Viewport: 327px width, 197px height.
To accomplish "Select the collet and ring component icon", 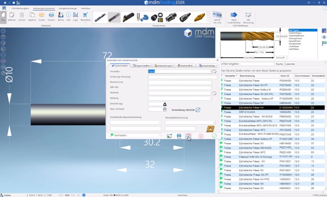I will click(x=157, y=17).
